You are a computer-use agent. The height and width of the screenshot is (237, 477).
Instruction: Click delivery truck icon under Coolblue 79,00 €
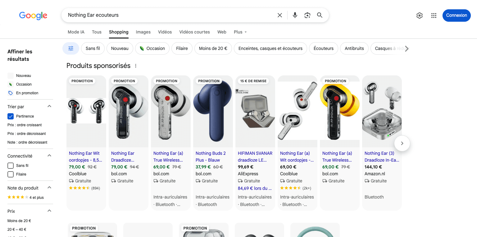(71, 181)
